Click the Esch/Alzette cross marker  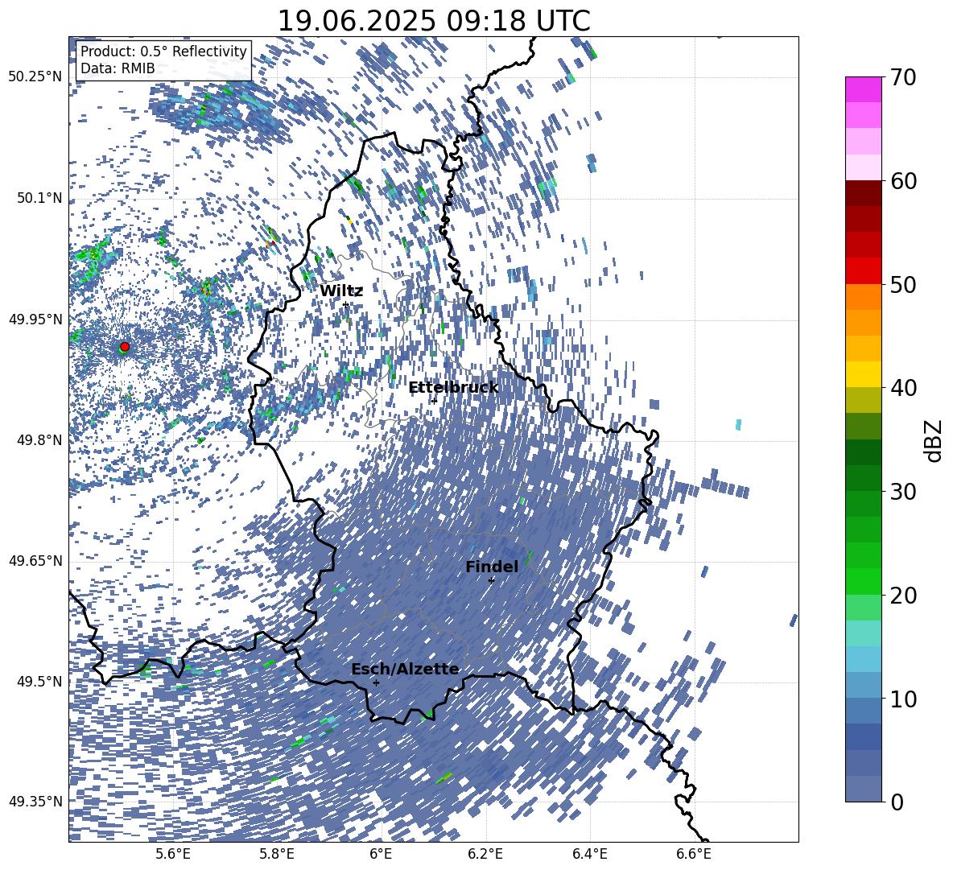point(376,682)
